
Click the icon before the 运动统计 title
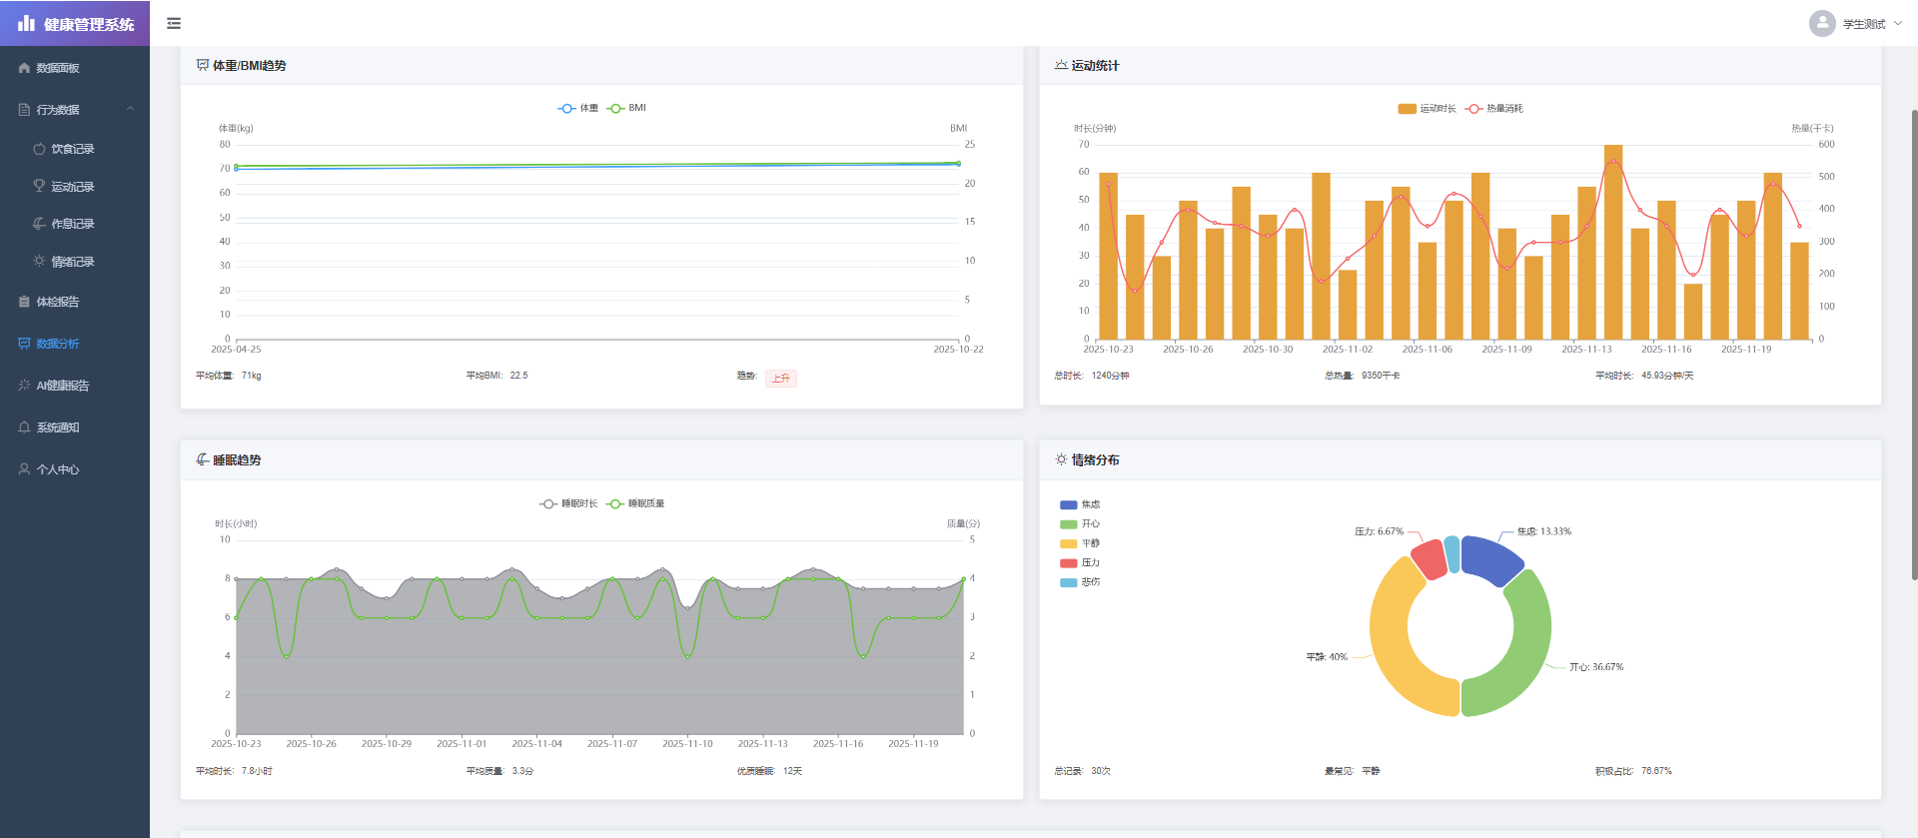click(x=1061, y=65)
